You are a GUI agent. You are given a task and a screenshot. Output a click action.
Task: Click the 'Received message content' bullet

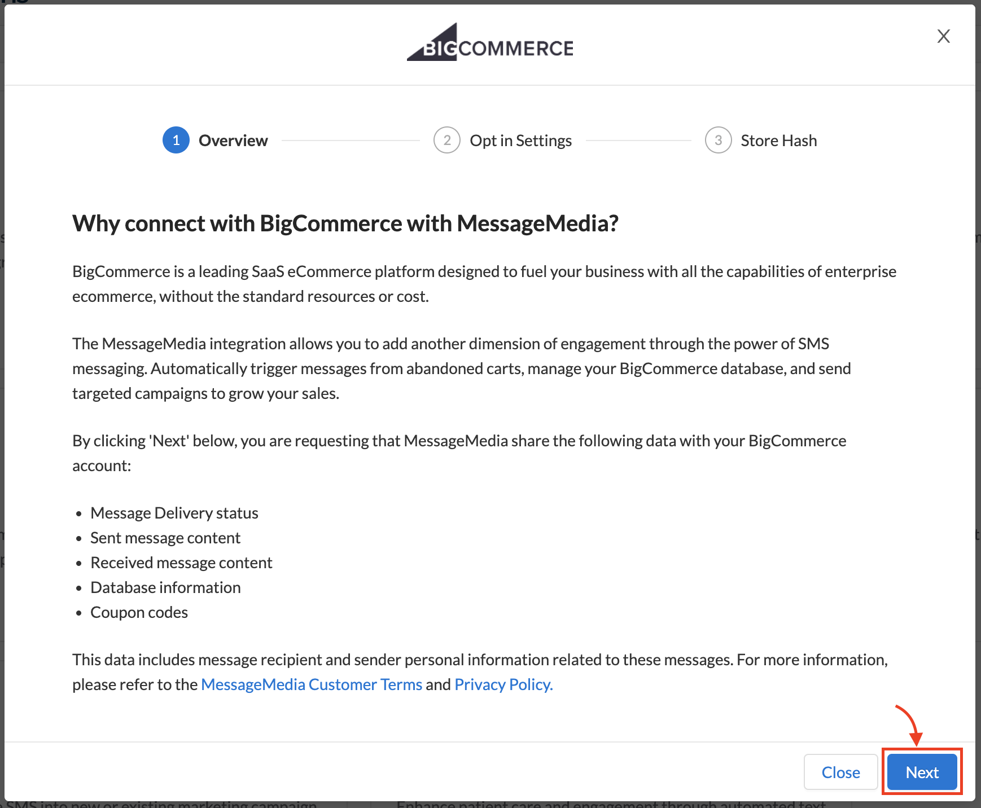coord(181,563)
